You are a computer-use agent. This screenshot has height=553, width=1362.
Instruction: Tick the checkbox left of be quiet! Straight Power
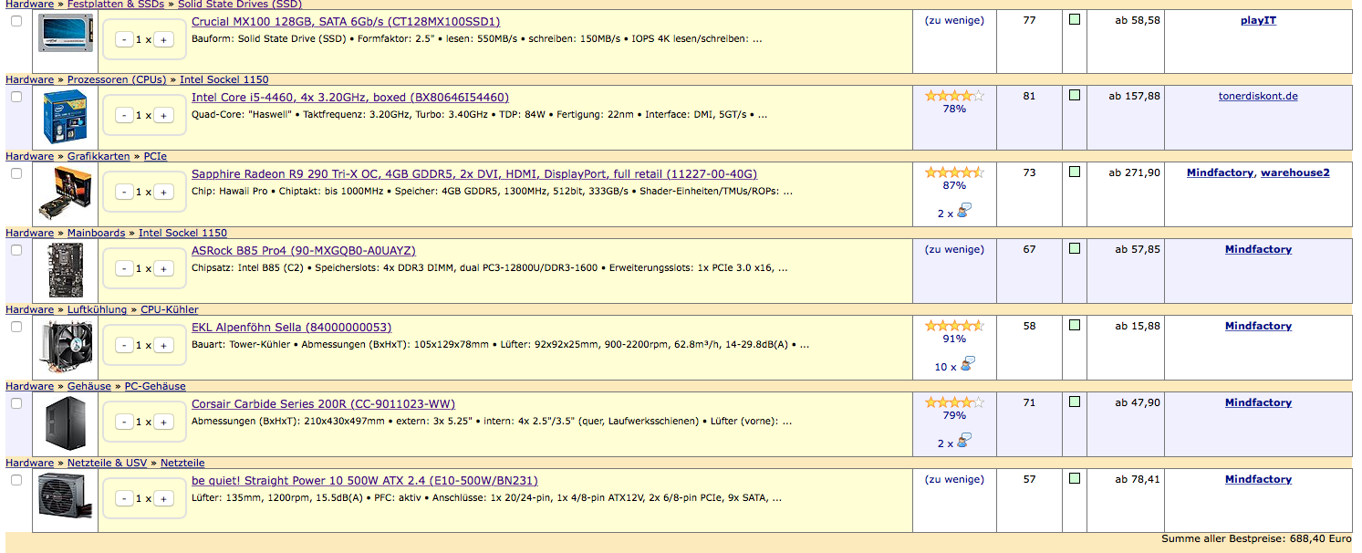pos(16,480)
